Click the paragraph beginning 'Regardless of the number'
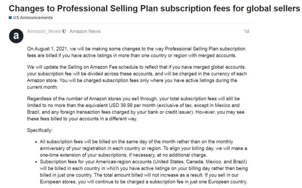Screen dimensions: 302x188 [136, 109]
